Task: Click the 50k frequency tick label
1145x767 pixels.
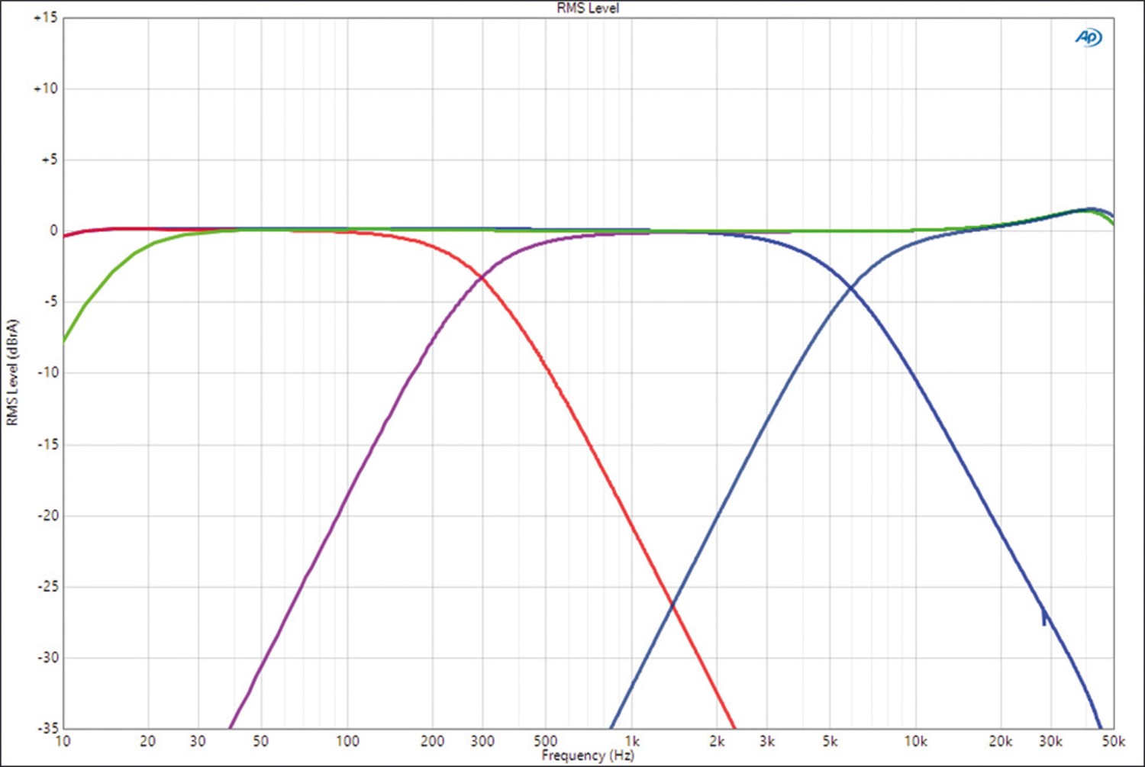Action: click(x=1113, y=741)
